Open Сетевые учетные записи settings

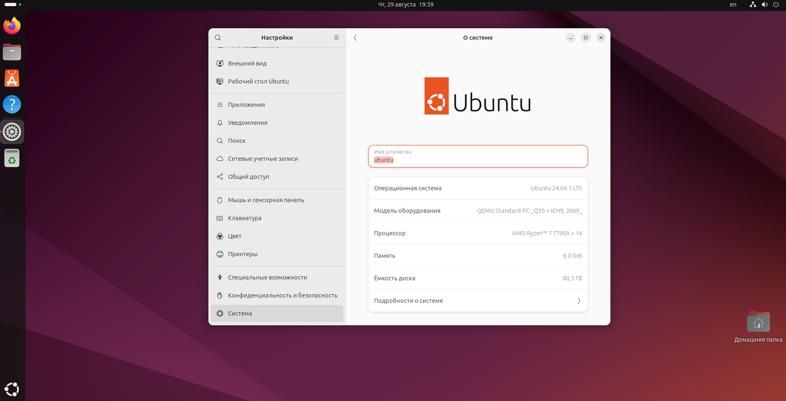tap(277, 159)
